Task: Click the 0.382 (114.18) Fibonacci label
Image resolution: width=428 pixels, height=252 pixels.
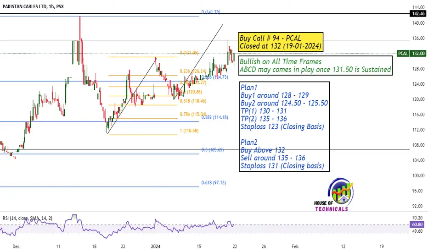Action: coord(215,117)
